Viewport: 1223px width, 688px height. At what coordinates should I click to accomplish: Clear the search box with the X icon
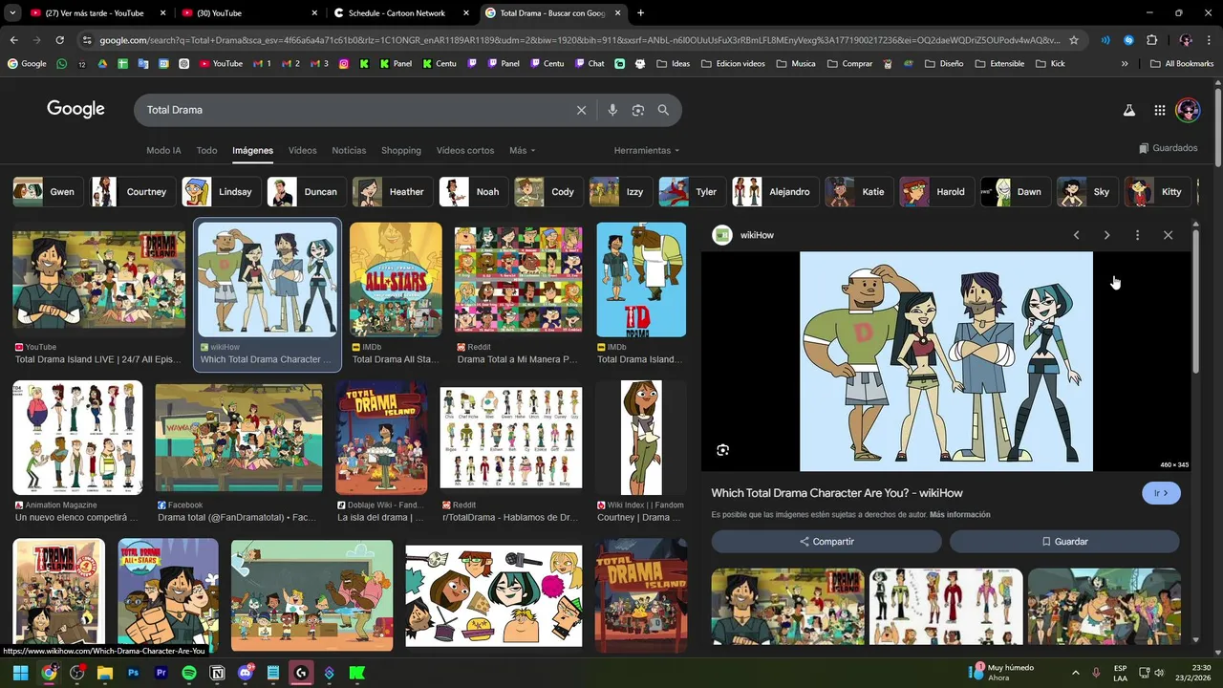[581, 110]
